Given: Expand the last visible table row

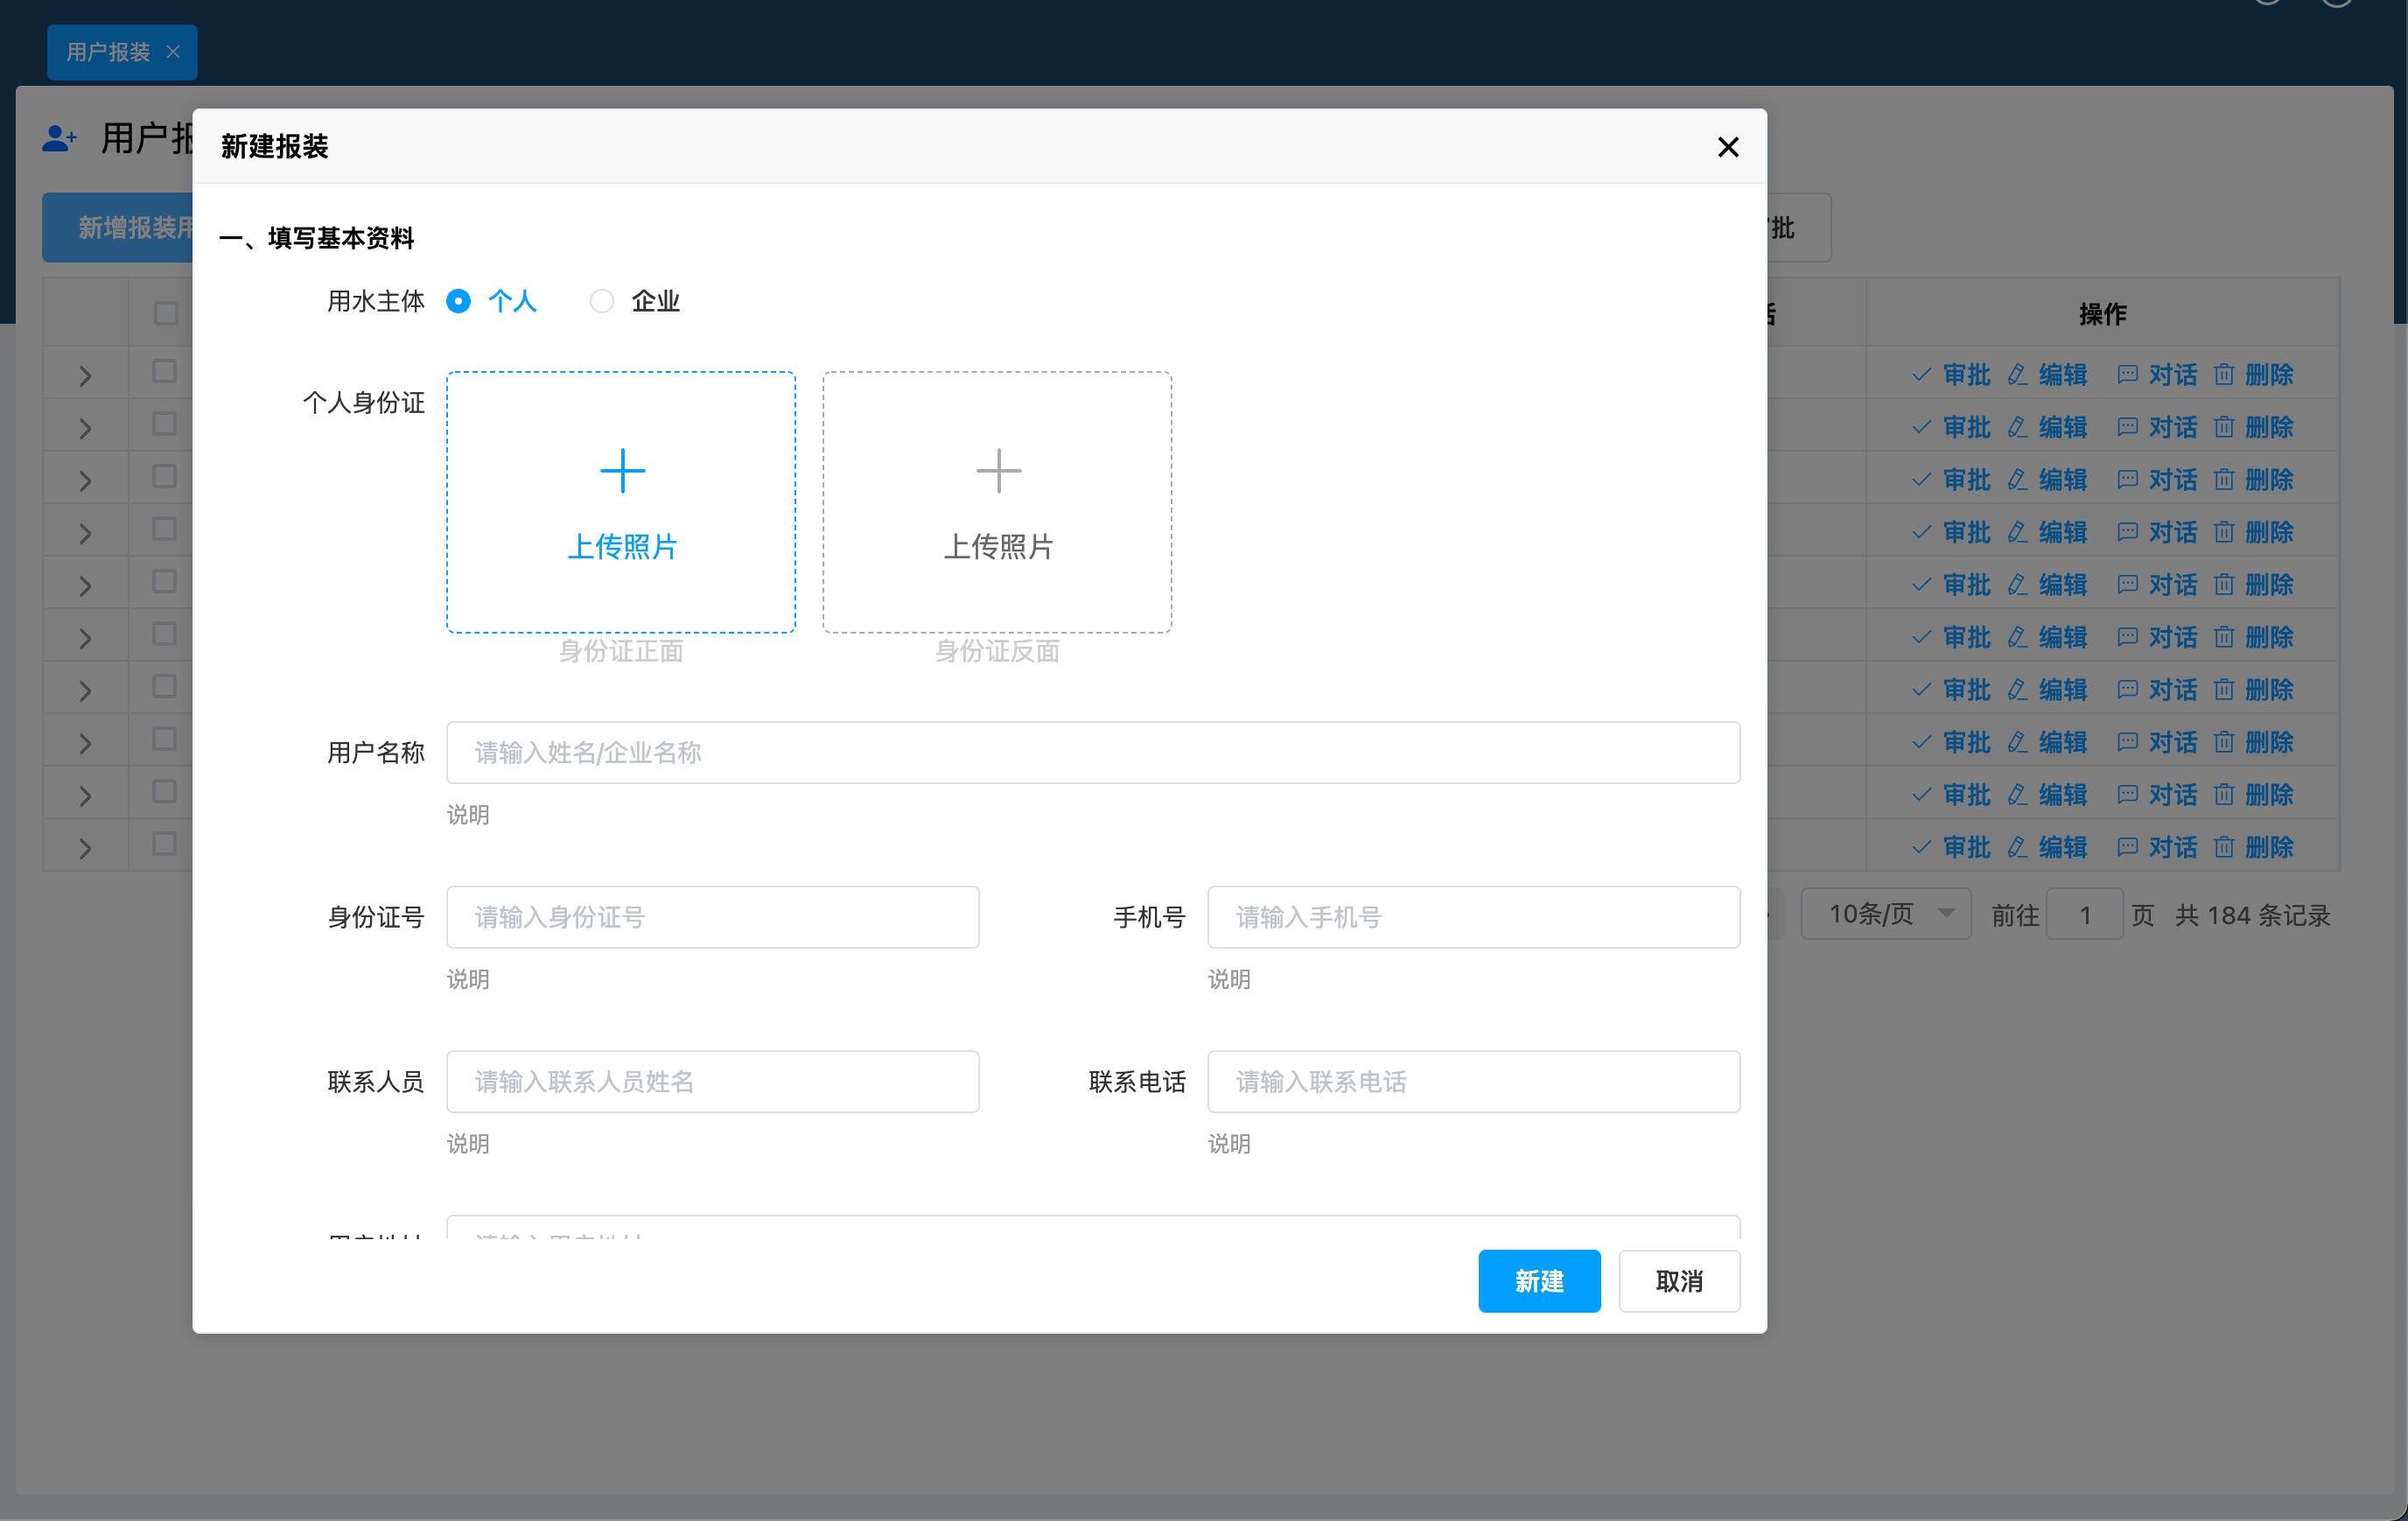Looking at the screenshot, I should [84, 845].
